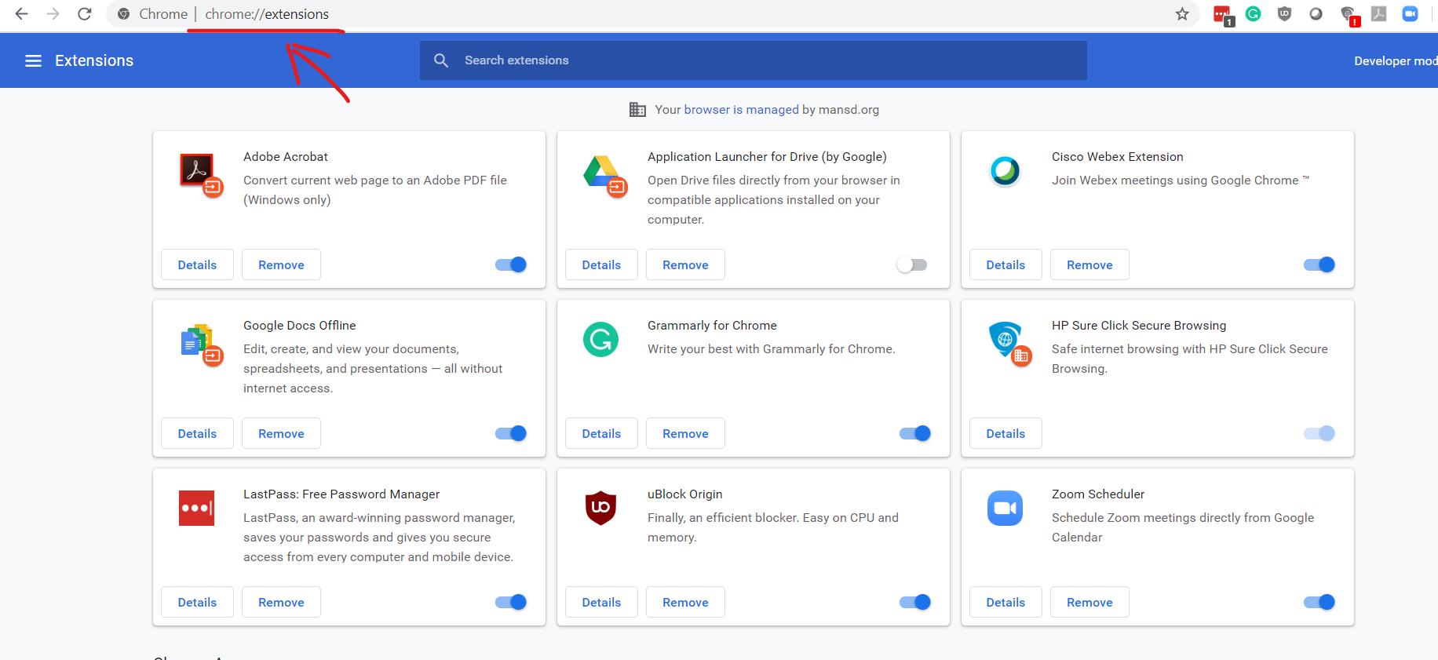Turn off the Google Docs Offline toggle
The height and width of the screenshot is (660, 1438).
tap(511, 433)
